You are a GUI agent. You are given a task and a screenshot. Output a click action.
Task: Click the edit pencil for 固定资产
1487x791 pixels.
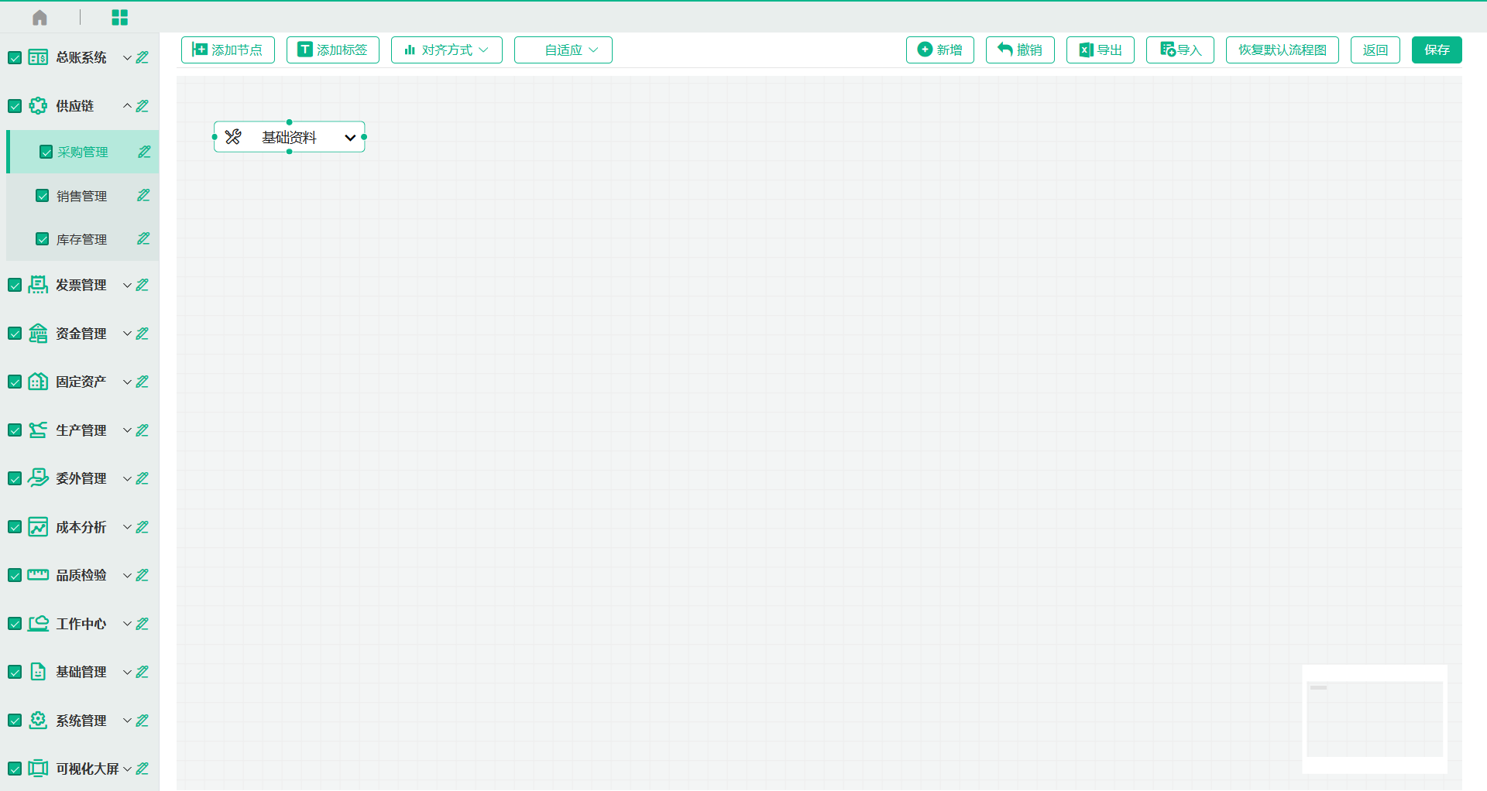(x=142, y=382)
